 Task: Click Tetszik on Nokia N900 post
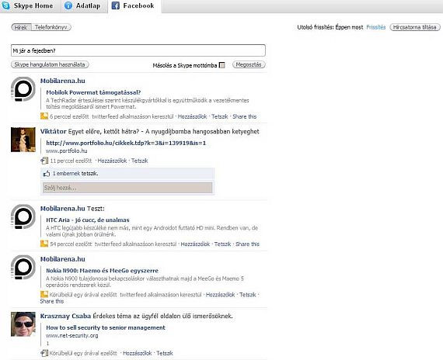click(248, 295)
